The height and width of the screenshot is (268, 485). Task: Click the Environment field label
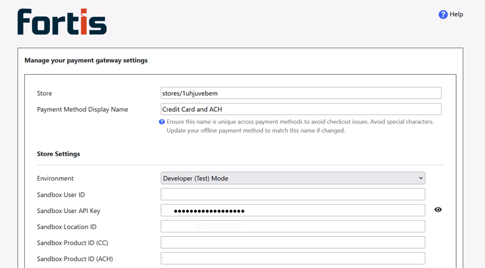[x=55, y=178]
